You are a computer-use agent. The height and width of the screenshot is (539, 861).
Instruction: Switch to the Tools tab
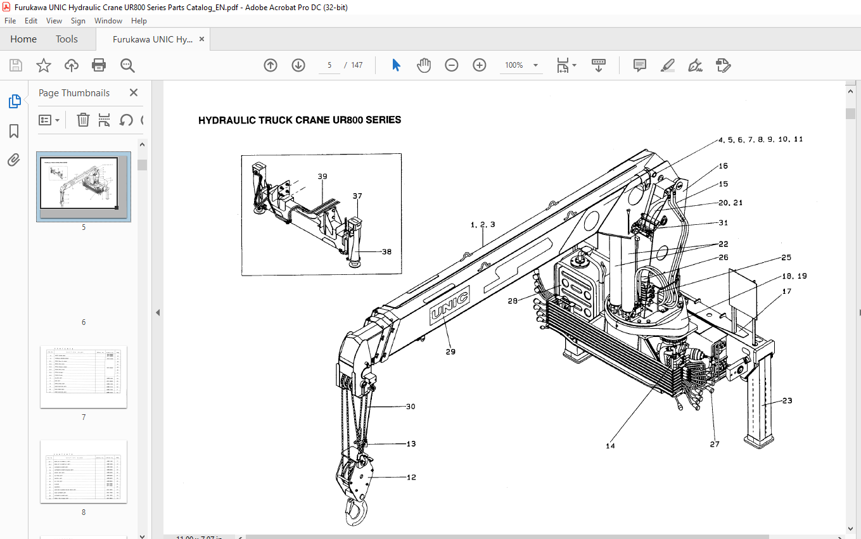coord(67,39)
